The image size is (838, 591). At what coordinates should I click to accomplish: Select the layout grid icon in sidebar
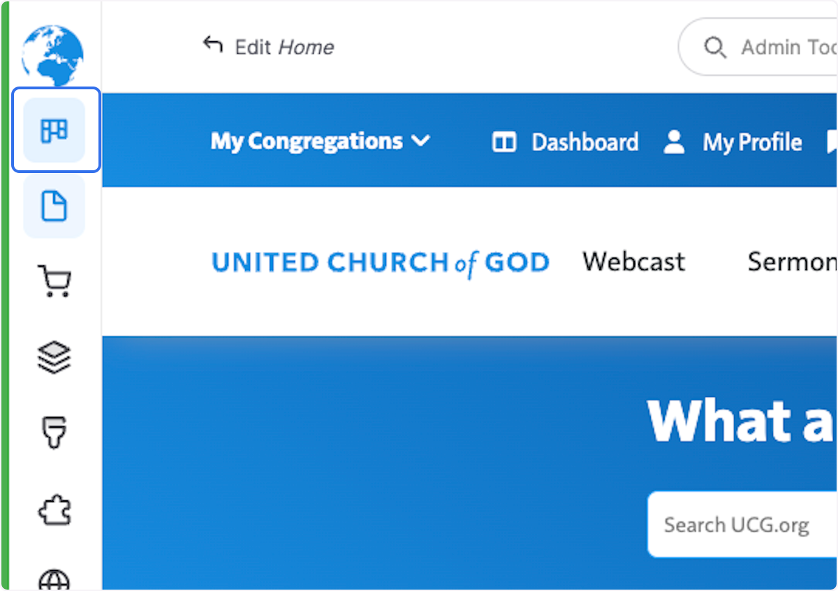click(x=54, y=130)
